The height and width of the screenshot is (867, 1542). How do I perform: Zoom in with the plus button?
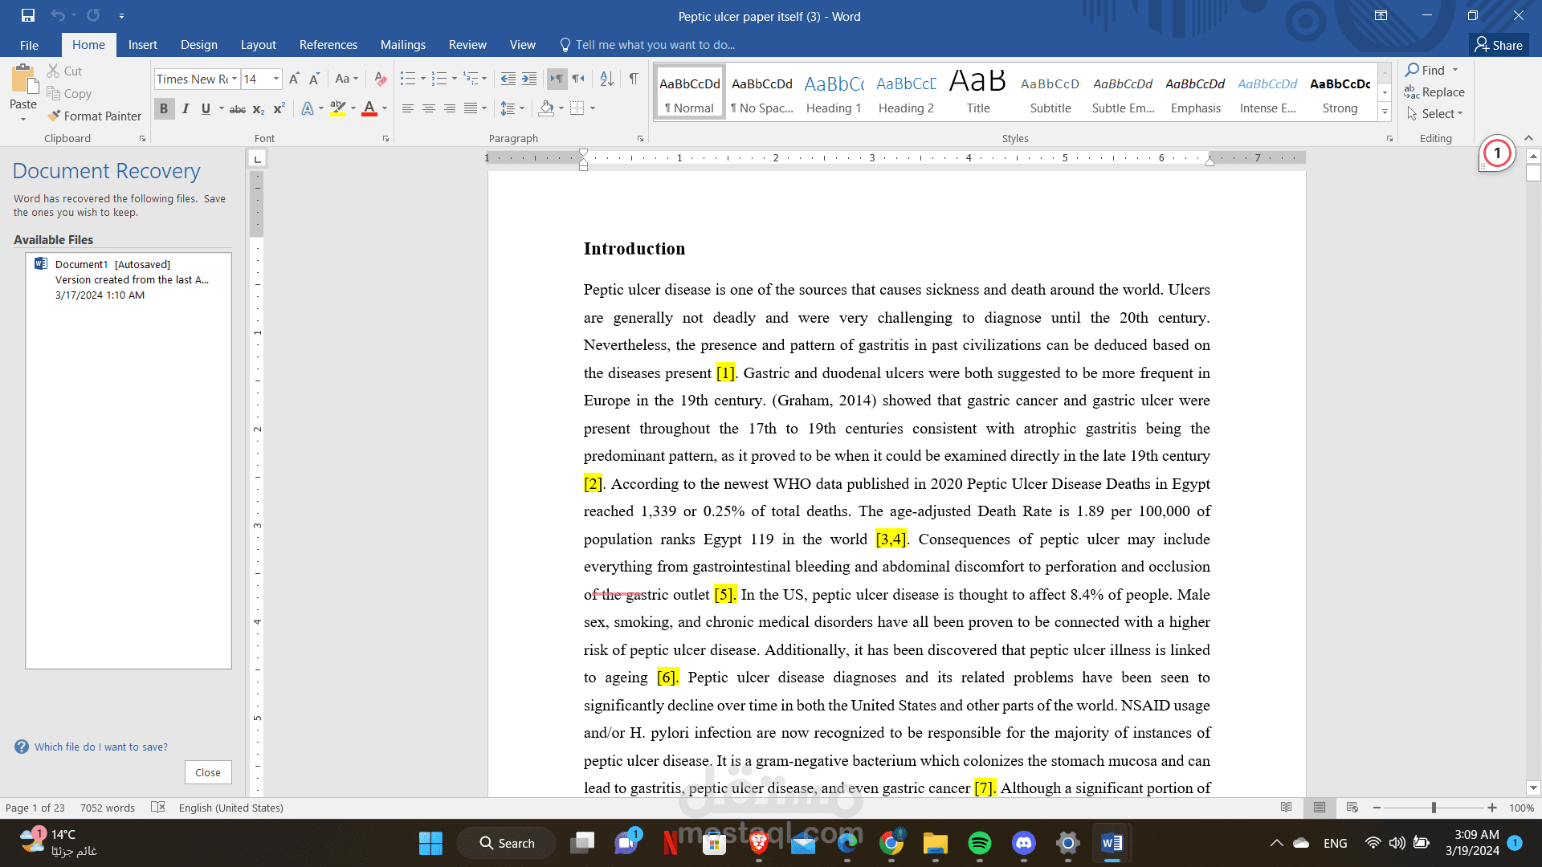point(1491,808)
